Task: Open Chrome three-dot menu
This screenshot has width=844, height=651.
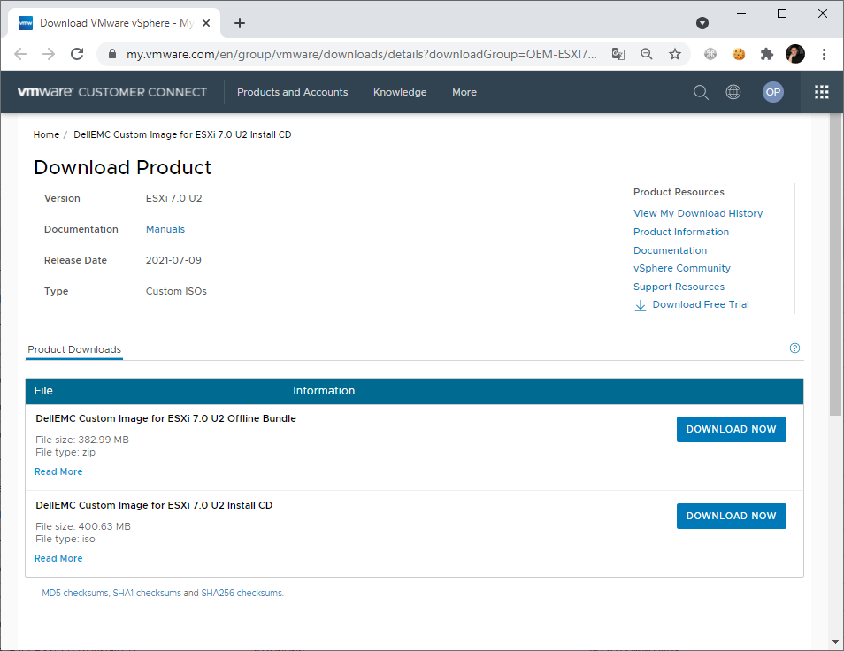Action: [x=824, y=54]
